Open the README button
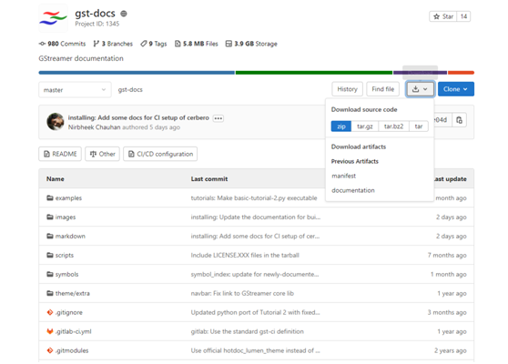This screenshot has height=364, width=508. click(60, 154)
